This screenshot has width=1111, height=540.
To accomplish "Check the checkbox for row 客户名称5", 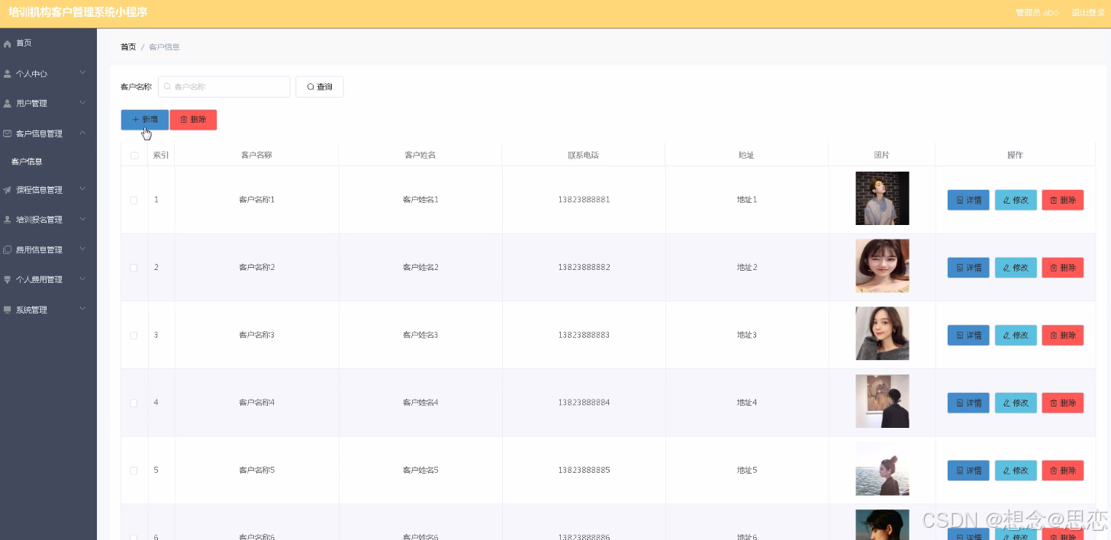I will pyautogui.click(x=134, y=471).
